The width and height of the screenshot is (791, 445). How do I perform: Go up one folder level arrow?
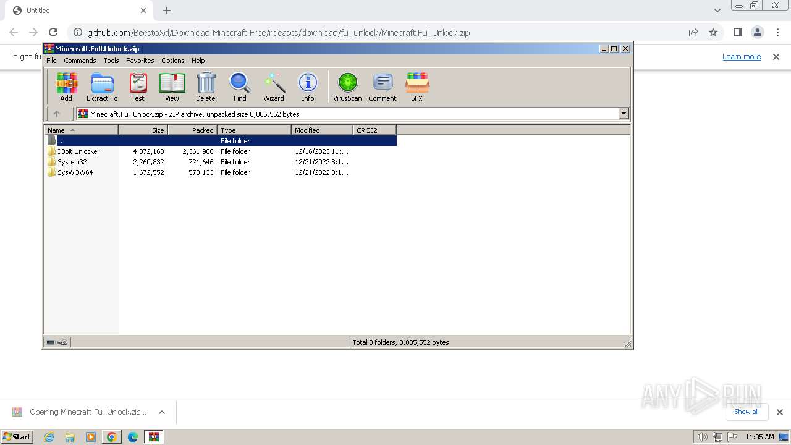[x=57, y=114]
